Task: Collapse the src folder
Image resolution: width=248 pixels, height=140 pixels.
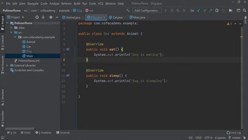Action: click(x=11, y=32)
